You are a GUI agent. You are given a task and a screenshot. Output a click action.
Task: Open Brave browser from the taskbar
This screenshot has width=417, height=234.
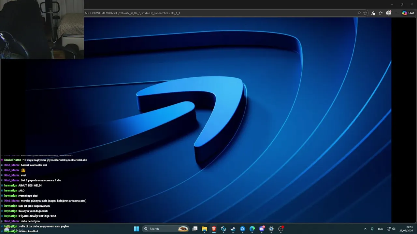(x=214, y=229)
